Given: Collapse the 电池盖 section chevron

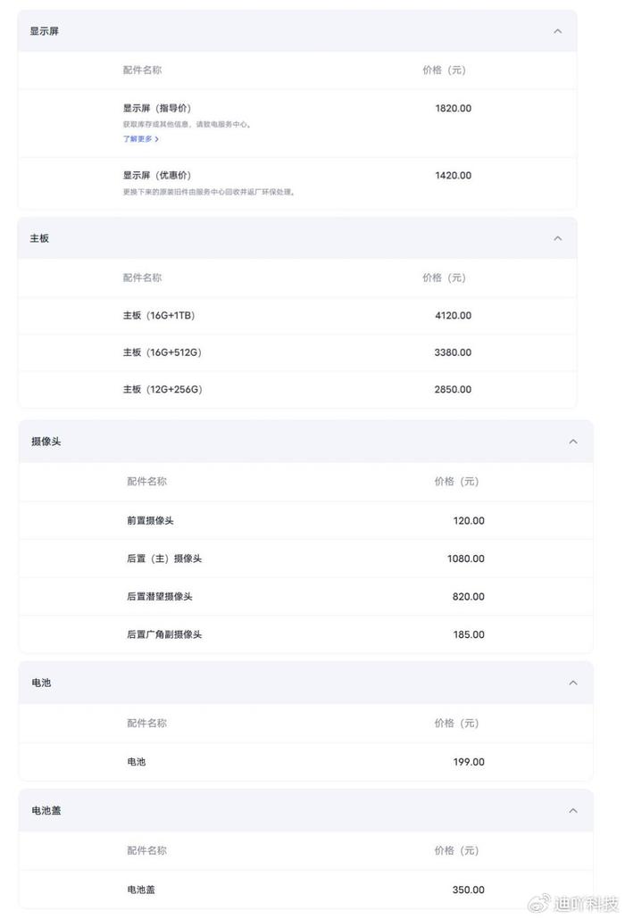Looking at the screenshot, I should pos(573,810).
